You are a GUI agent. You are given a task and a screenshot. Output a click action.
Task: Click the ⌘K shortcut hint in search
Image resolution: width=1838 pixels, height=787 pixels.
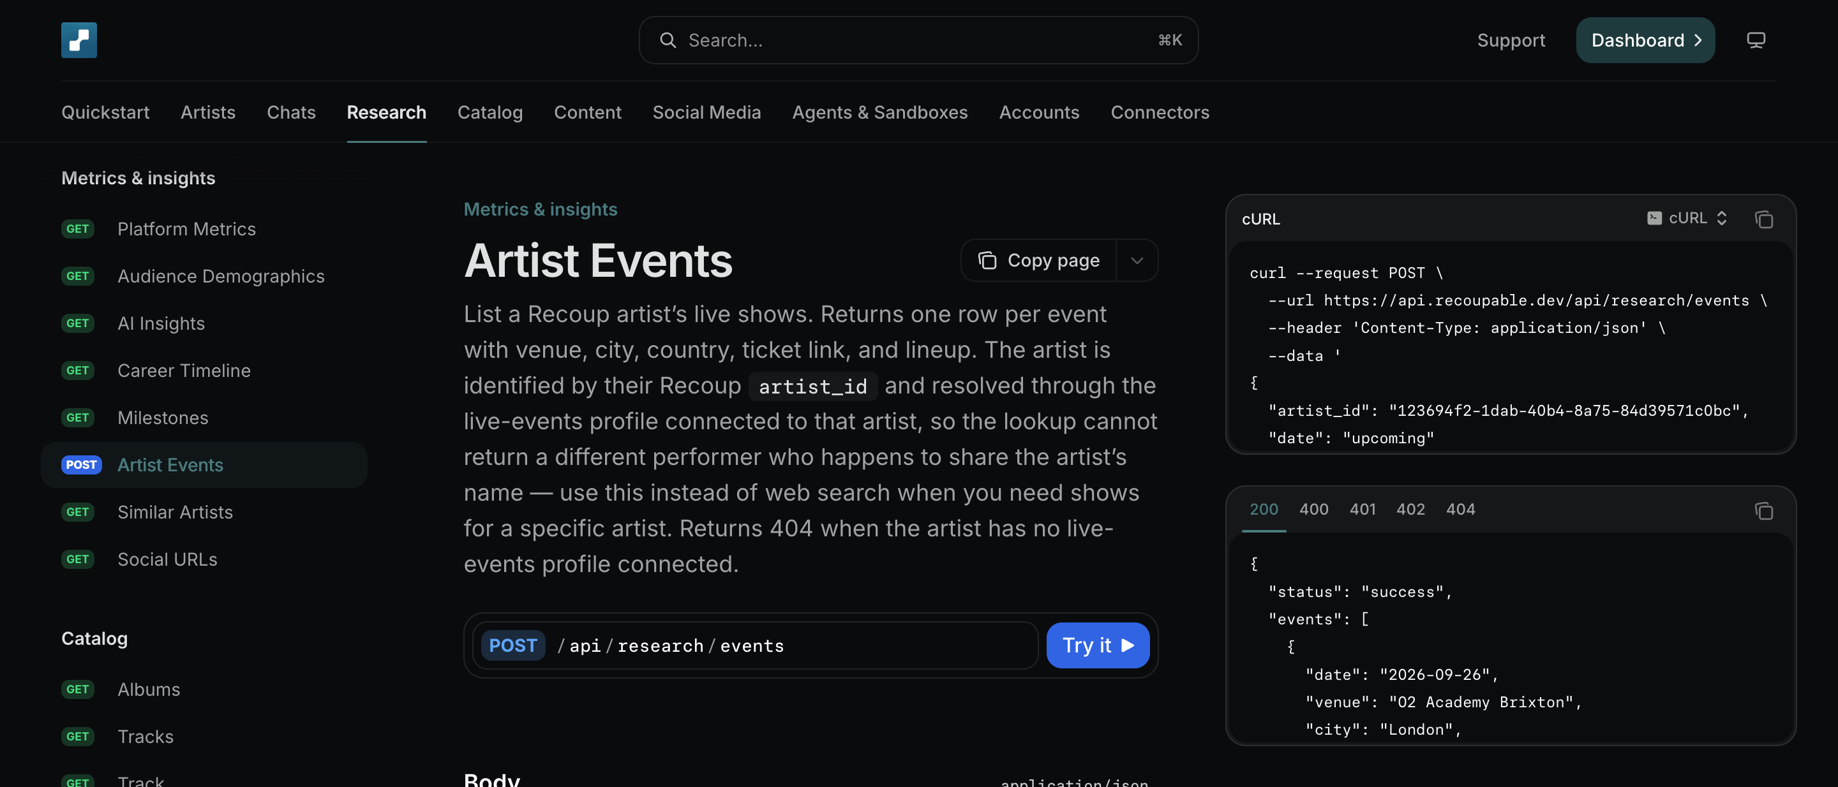1169,40
